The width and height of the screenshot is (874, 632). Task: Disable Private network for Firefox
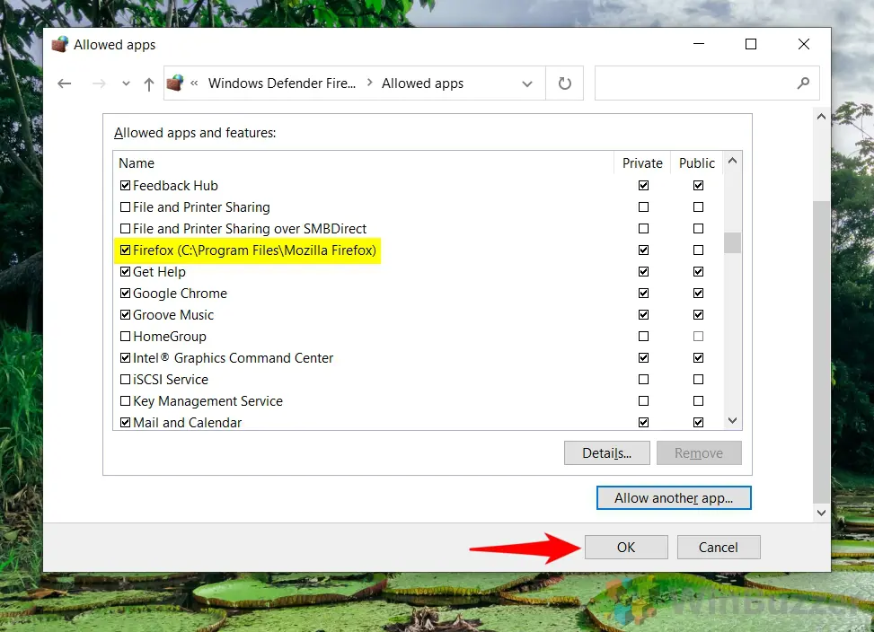point(643,250)
